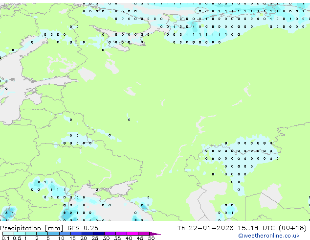Click the '[mm]' unit label
310x240 pixels.
(54, 228)
